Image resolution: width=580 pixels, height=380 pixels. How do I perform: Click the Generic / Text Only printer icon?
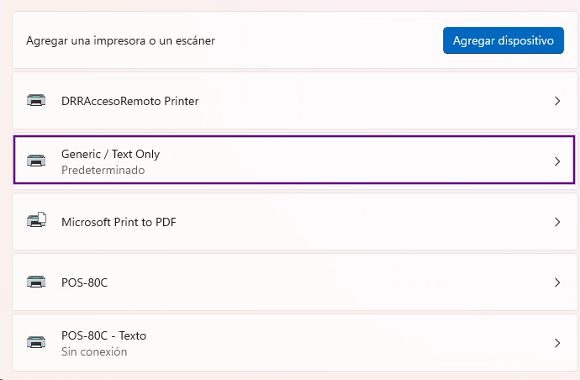36,161
